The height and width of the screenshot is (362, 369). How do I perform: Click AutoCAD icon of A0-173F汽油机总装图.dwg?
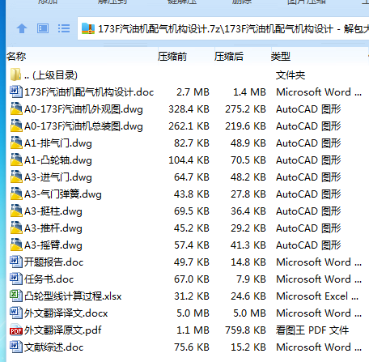[16, 126]
